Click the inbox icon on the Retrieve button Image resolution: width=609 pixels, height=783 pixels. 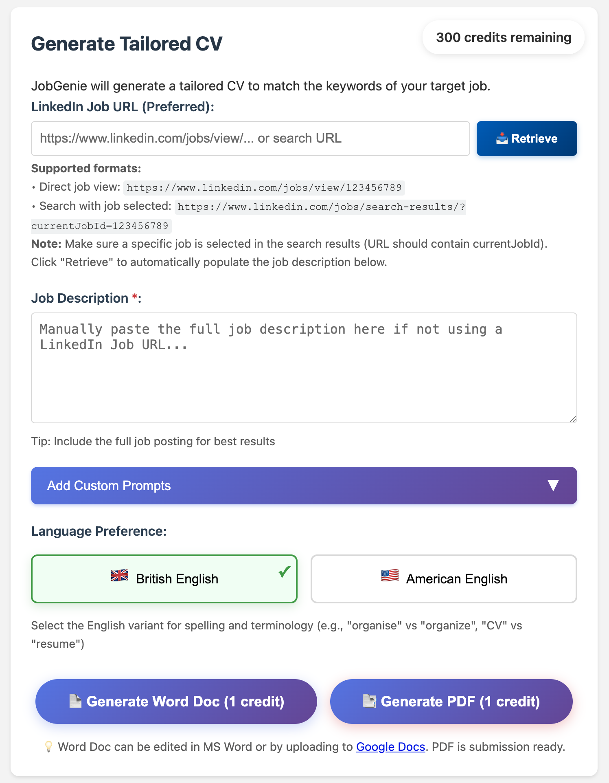[502, 138]
